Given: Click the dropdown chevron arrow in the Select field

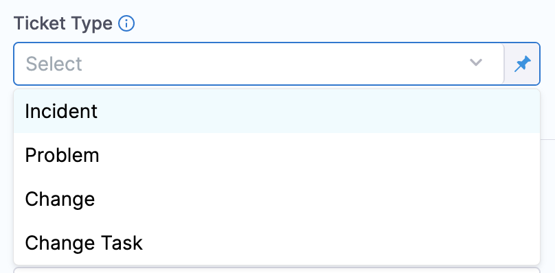Looking at the screenshot, I should 476,62.
